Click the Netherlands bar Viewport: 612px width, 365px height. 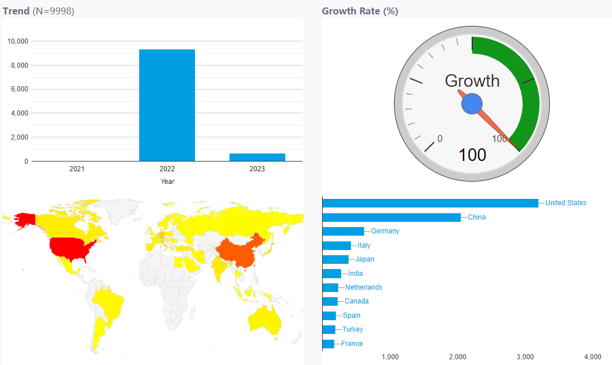(x=330, y=287)
